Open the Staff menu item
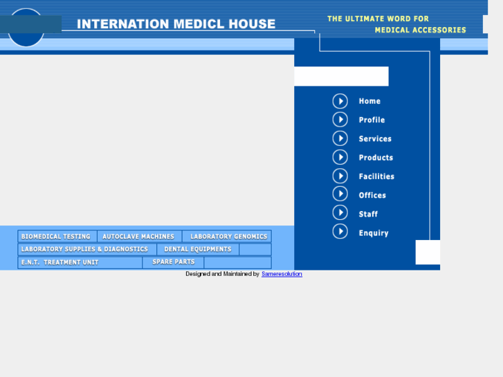 point(368,214)
